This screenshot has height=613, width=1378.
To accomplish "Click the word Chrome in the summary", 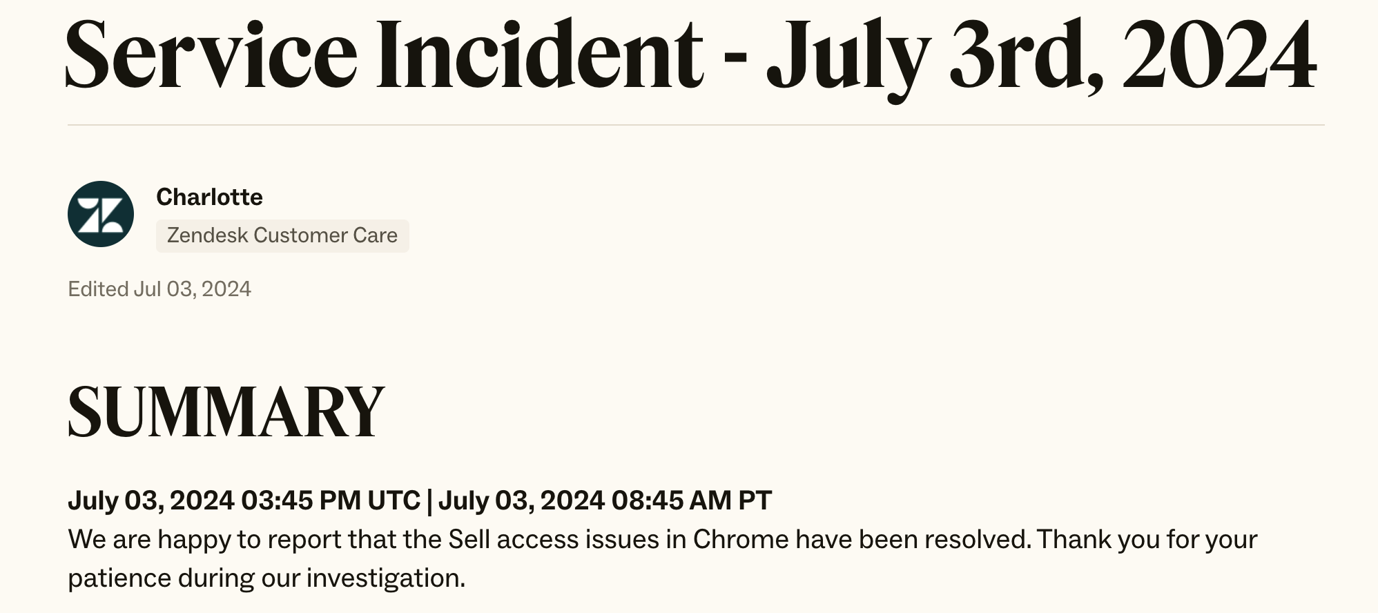I will (x=741, y=539).
